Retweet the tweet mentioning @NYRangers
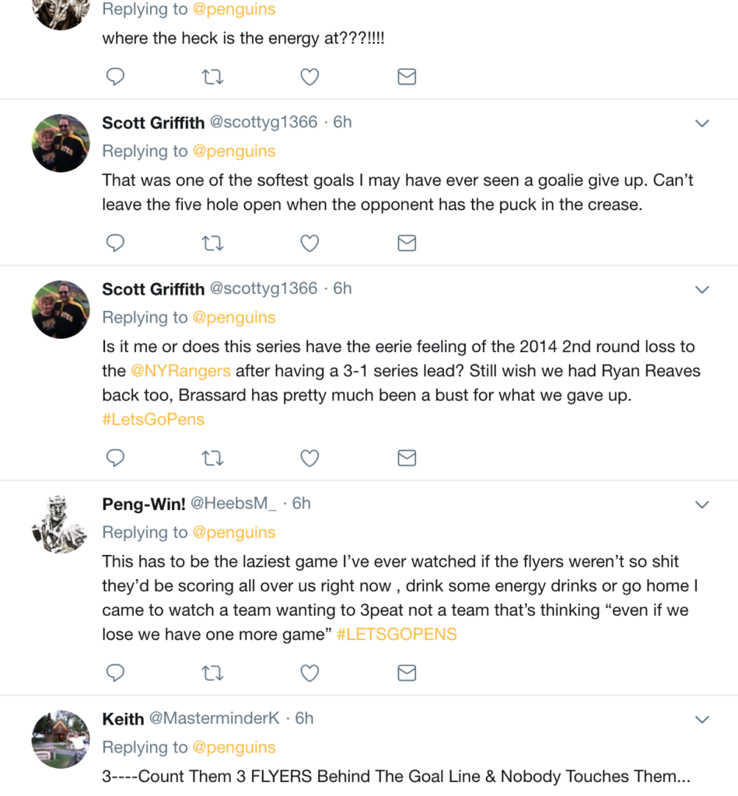 click(x=212, y=458)
